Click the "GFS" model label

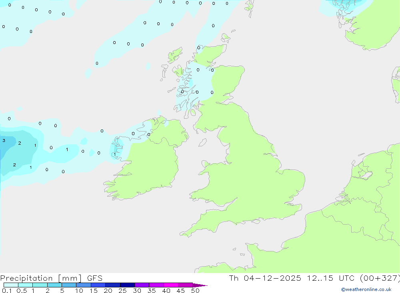(95, 278)
